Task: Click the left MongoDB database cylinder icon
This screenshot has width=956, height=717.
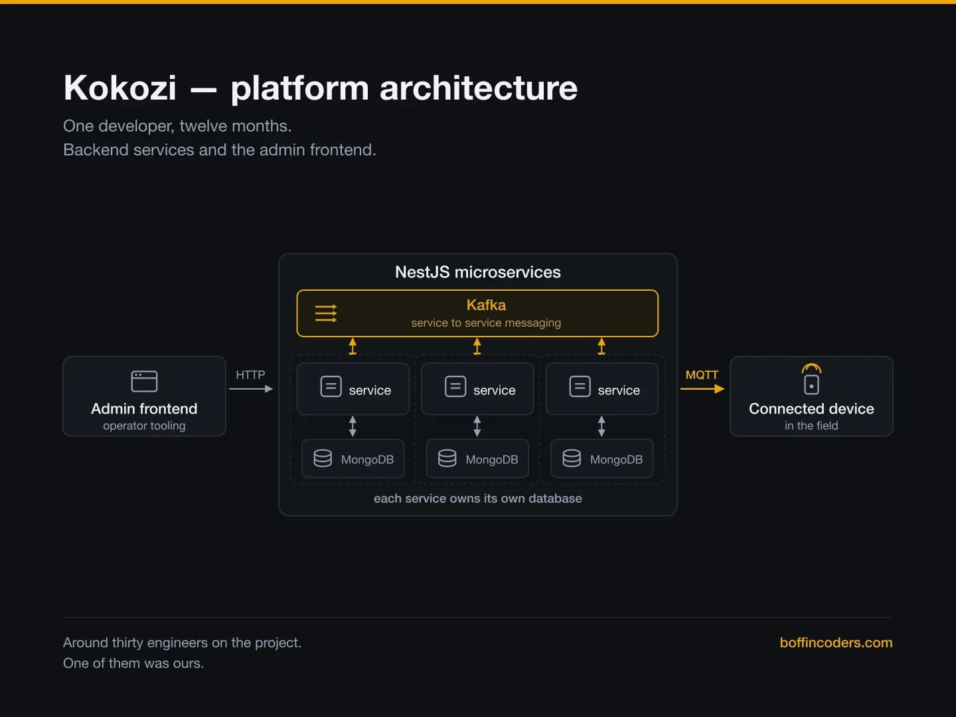Action: tap(323, 459)
